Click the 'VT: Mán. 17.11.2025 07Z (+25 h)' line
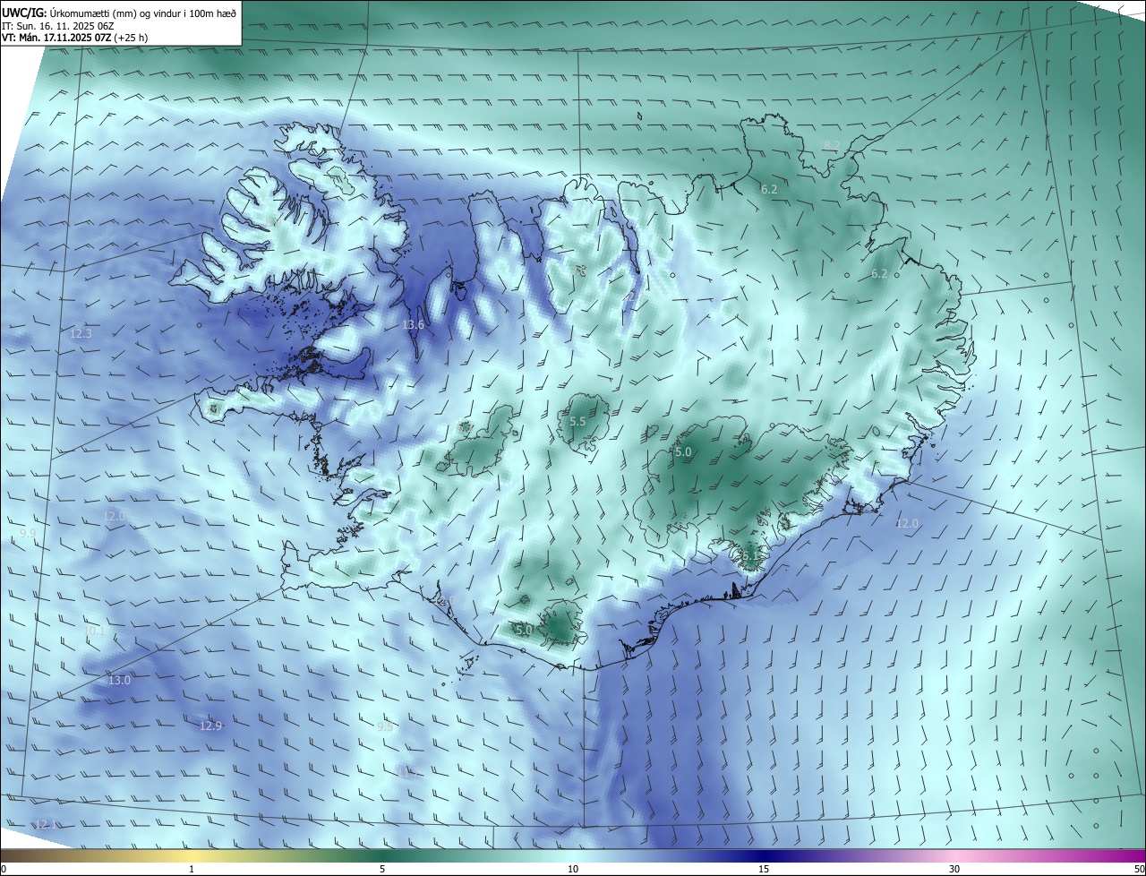Image resolution: width=1146 pixels, height=876 pixels. 75,38
